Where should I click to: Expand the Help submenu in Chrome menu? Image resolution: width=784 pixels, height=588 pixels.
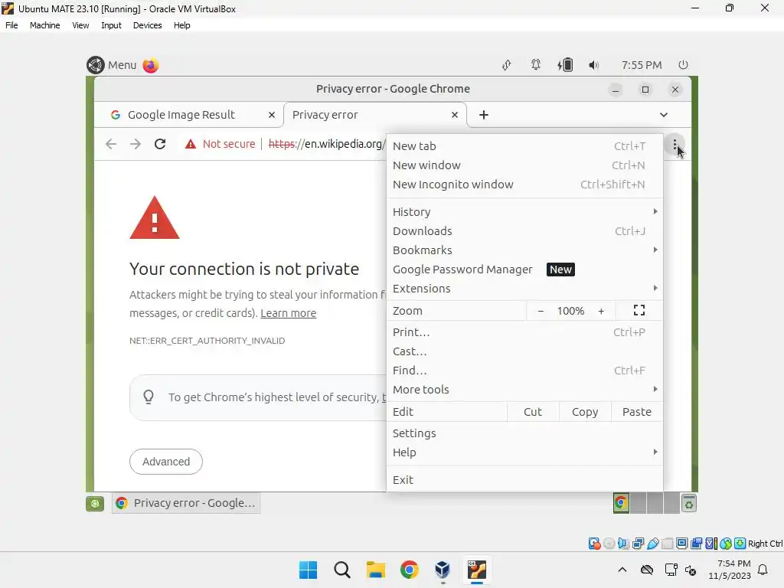(524, 452)
